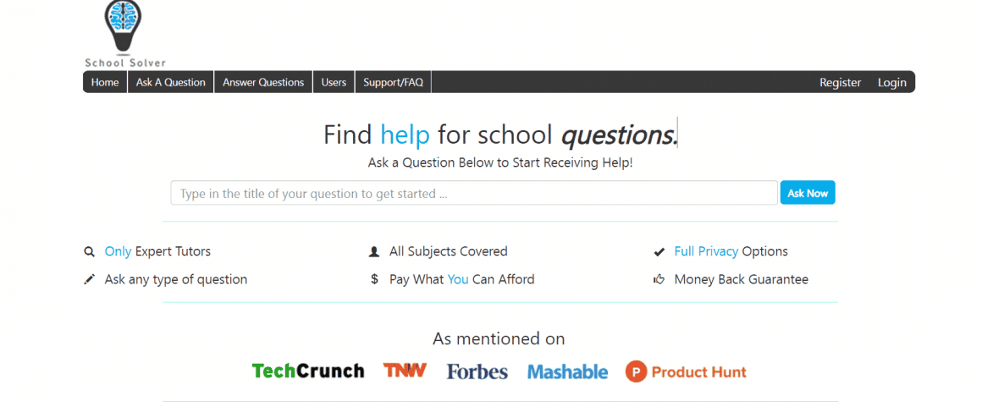Click the dollar sign icon
This screenshot has height=407, width=982.
374,279
